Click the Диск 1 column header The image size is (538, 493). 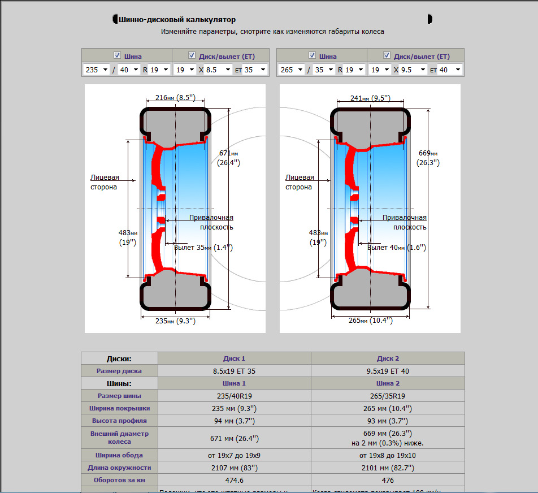[235, 358]
